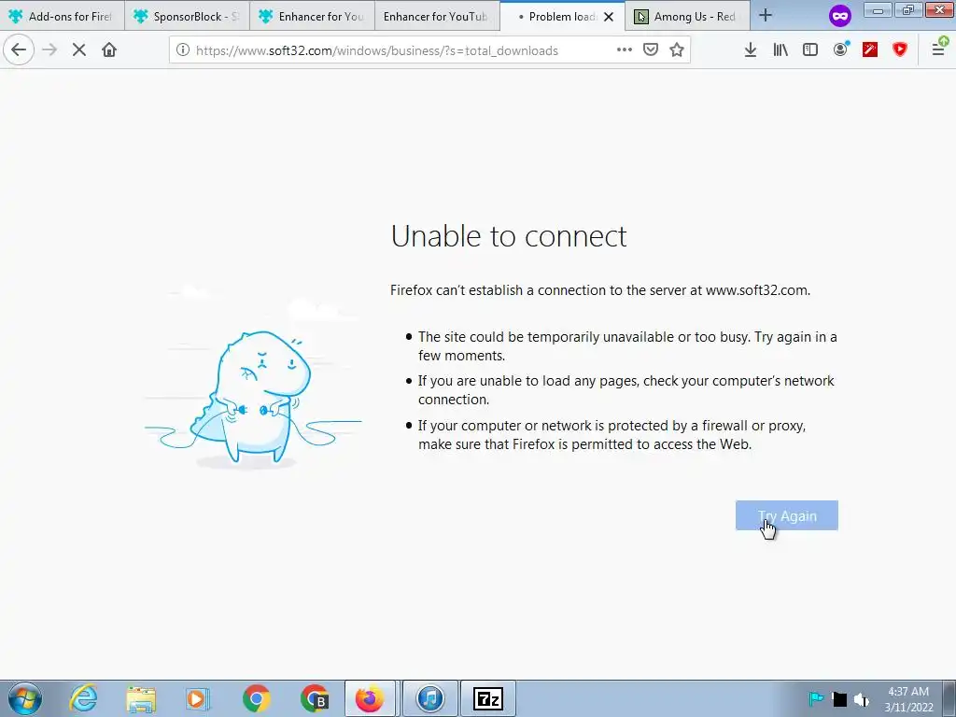Stop loading the page
Image resolution: width=956 pixels, height=717 pixels.
click(78, 50)
